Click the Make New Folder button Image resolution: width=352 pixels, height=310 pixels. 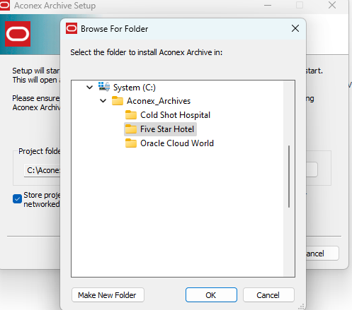[x=108, y=295]
